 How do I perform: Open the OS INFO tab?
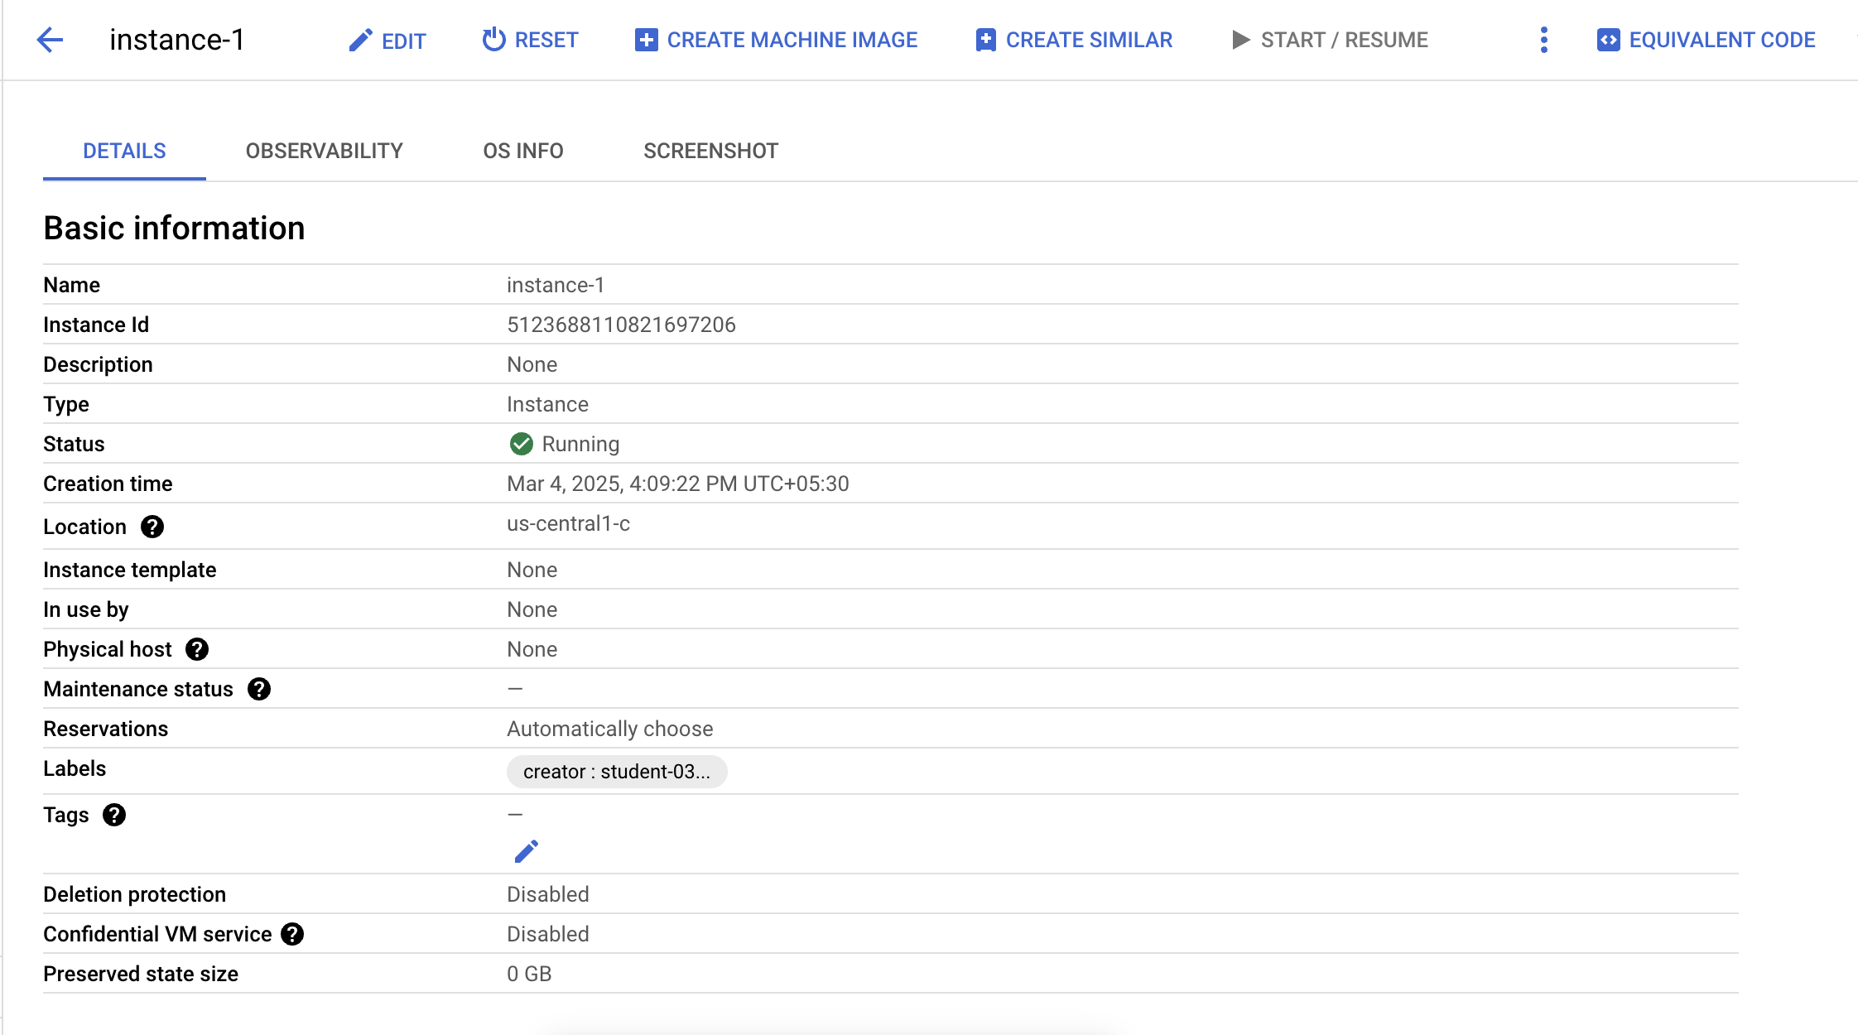(x=522, y=151)
